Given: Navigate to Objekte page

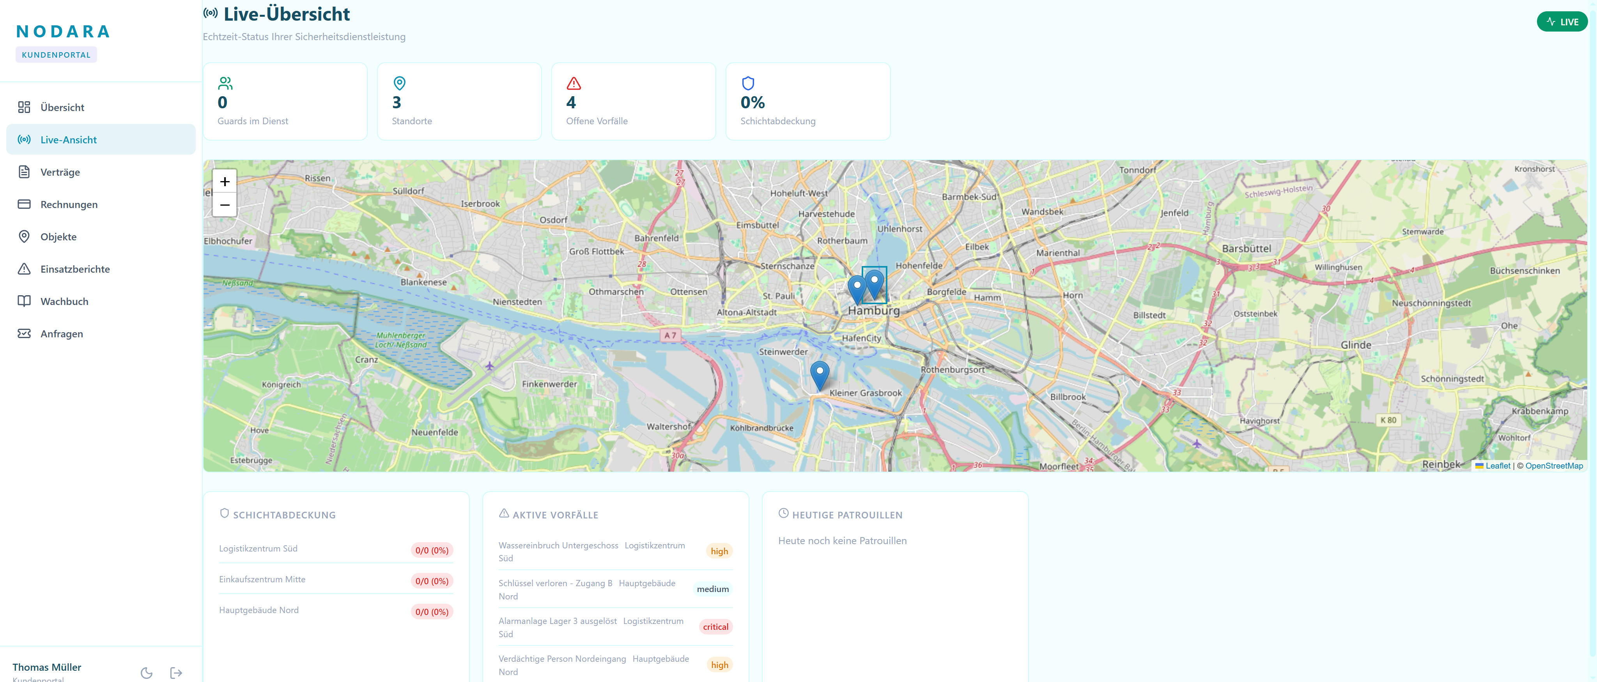Looking at the screenshot, I should point(101,236).
